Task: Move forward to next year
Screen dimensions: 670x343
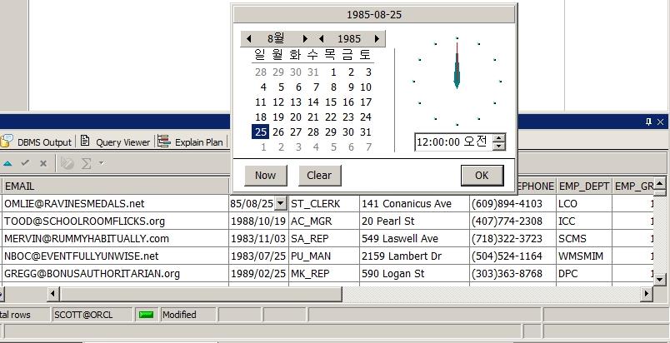Action: (x=377, y=39)
